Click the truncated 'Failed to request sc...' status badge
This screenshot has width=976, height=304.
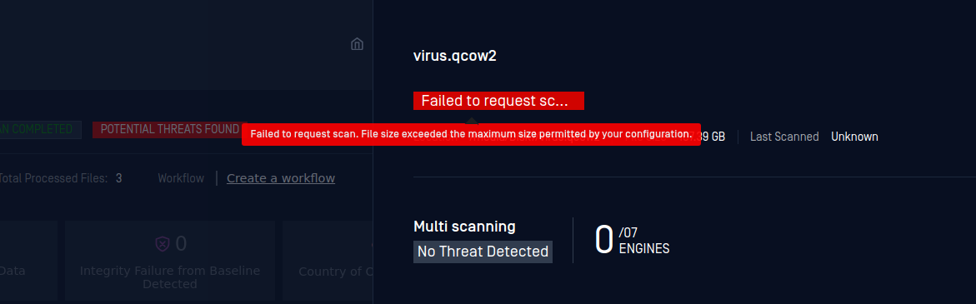pos(498,101)
